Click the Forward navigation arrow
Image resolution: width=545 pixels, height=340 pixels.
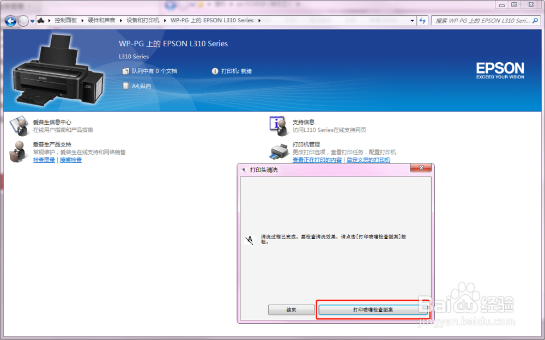tap(23, 21)
